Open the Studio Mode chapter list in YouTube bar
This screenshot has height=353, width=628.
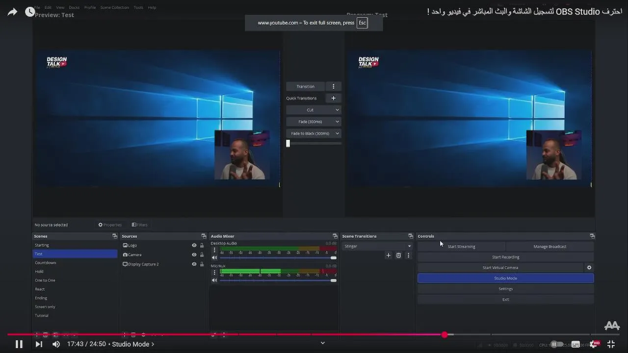133,344
